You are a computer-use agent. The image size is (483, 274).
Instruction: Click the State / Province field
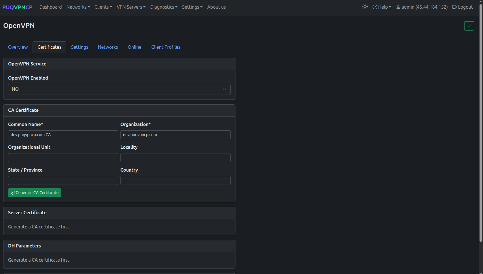tap(63, 180)
